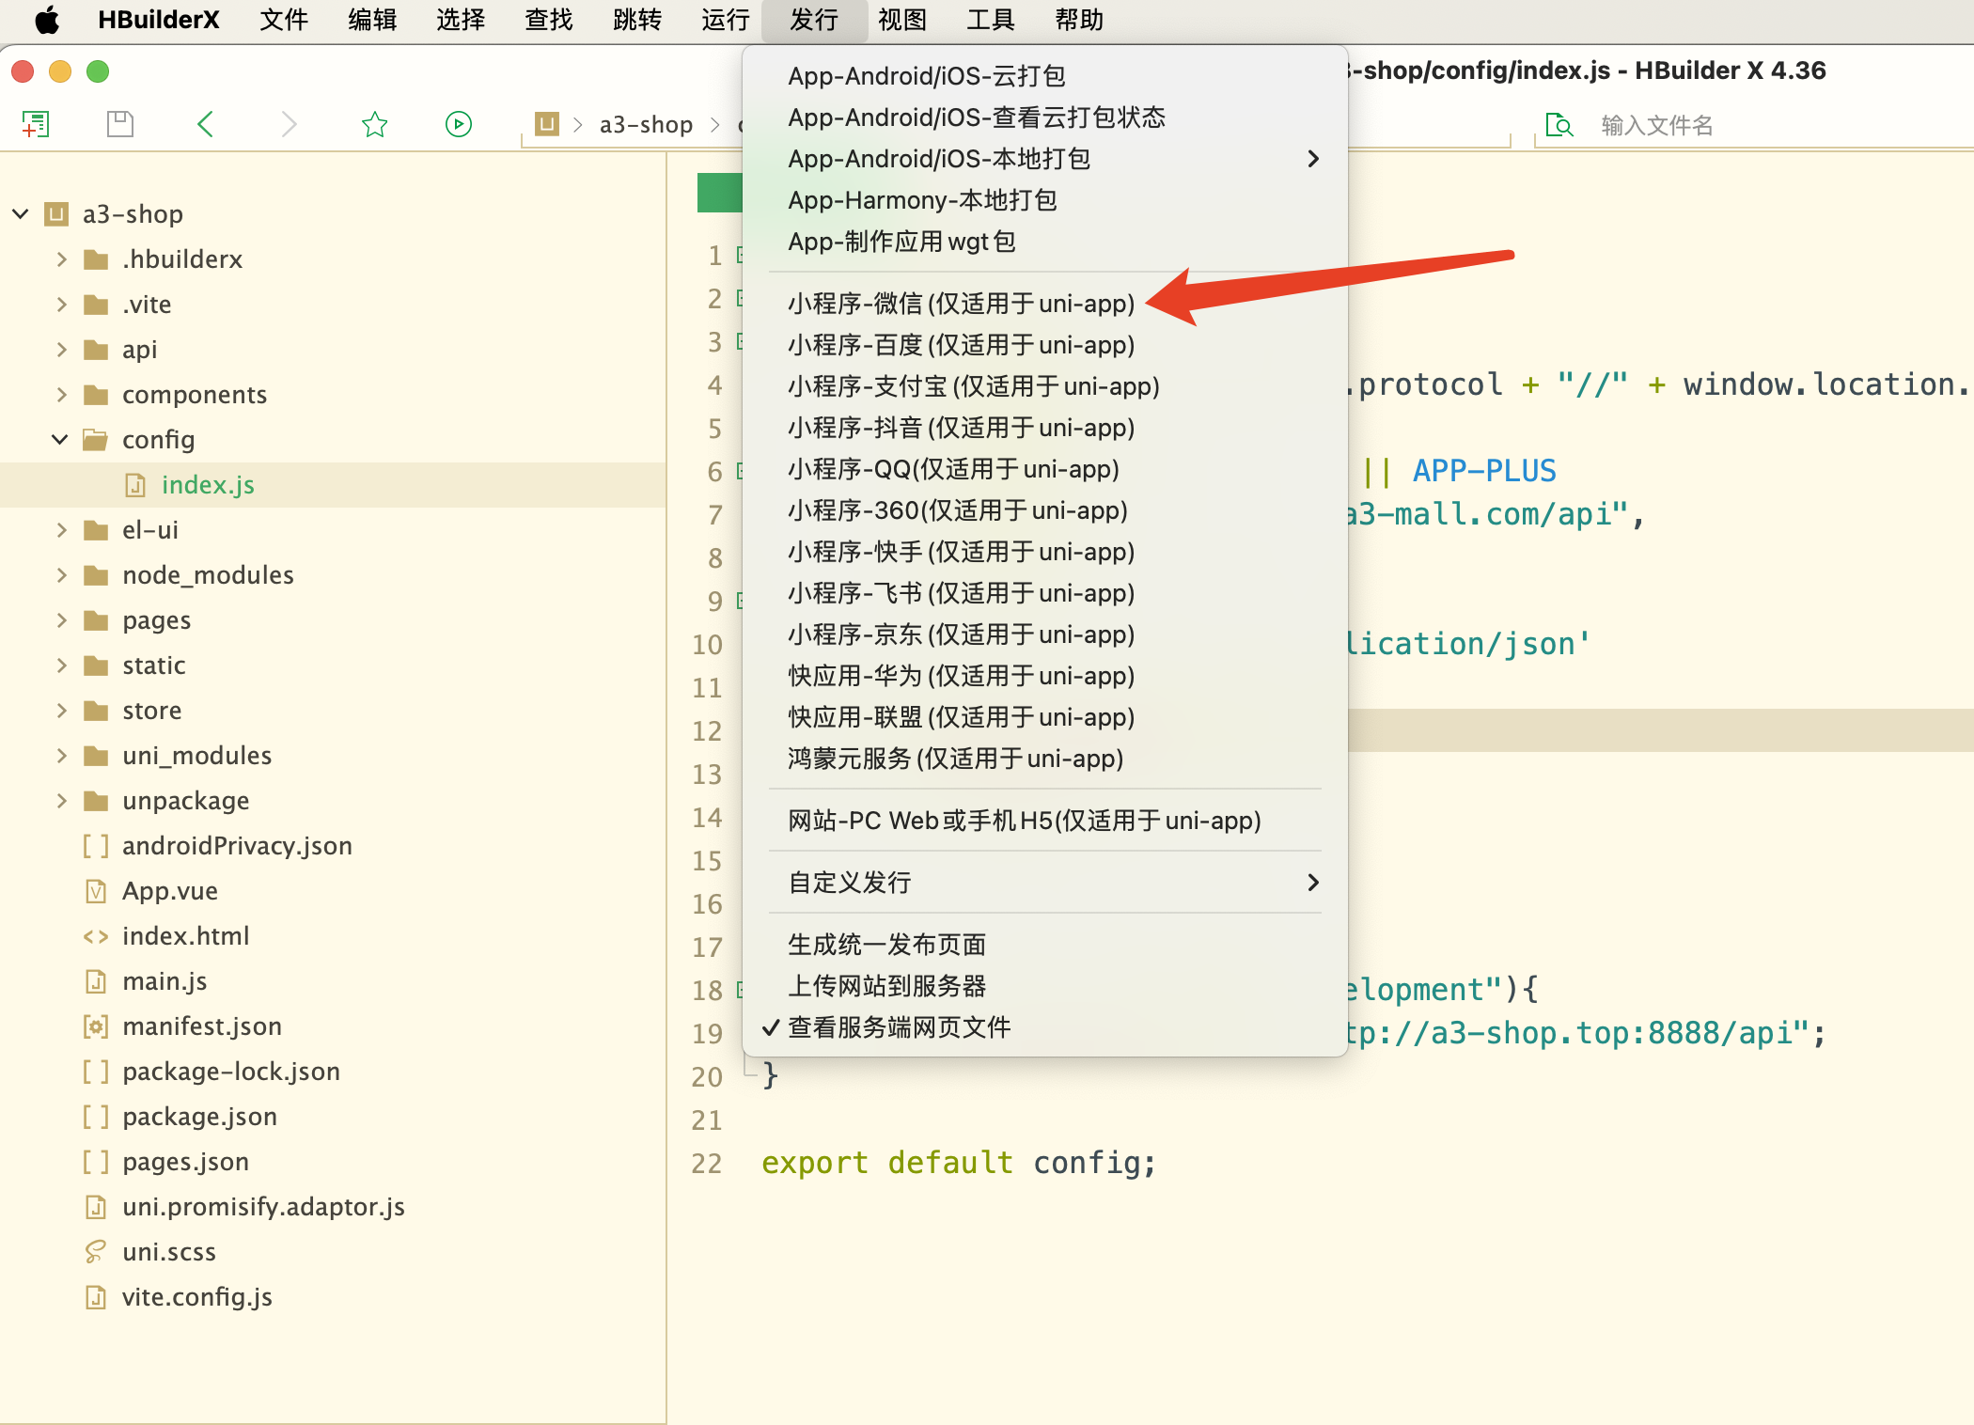Choose 小程序-支付宝 menu entry
The width and height of the screenshot is (1974, 1425).
pos(1045,386)
